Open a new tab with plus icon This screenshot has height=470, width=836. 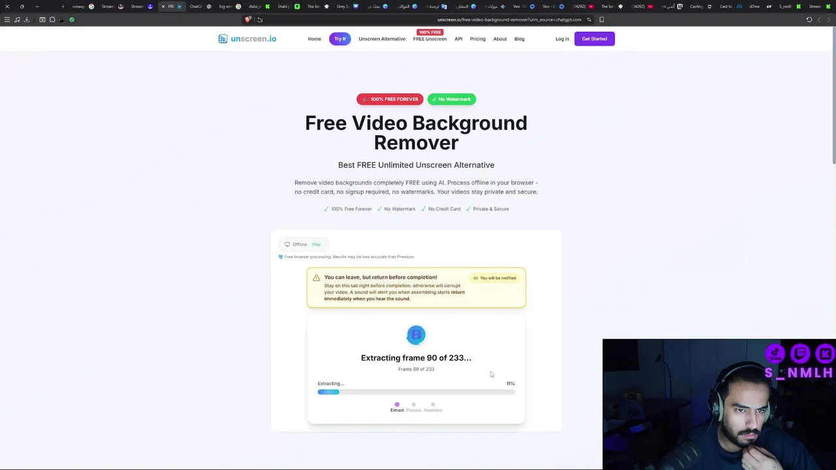click(x=63, y=7)
